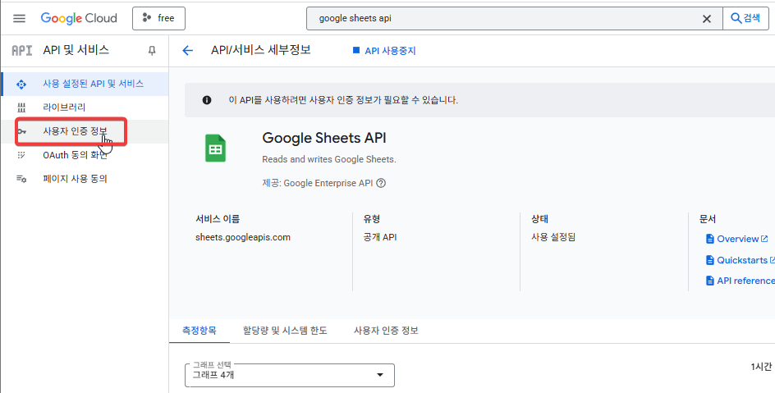Open the Overview documentation link
The width and height of the screenshot is (775, 393).
pos(736,239)
